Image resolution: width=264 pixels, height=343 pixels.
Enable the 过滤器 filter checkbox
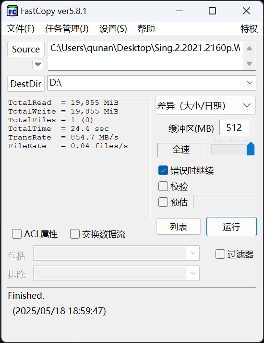(220, 254)
